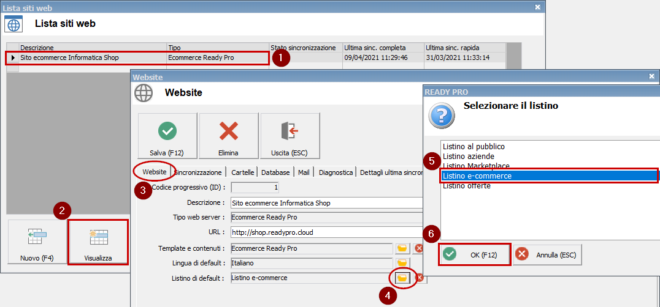Click Annulla (ESC) in listino dialog
This screenshot has height=307, width=660.
[x=548, y=254]
